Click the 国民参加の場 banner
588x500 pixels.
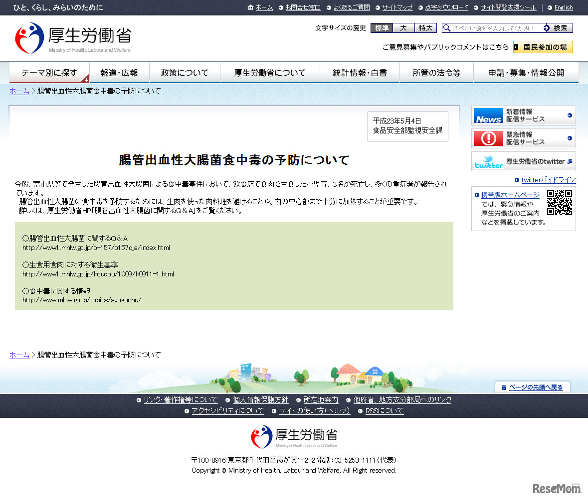coord(543,47)
